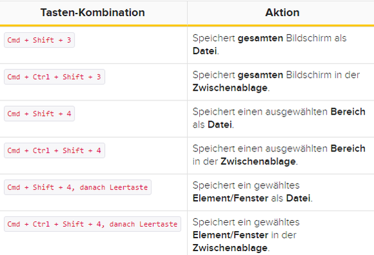This screenshot has height=255, width=374.
Task: Click 'ausgewählten Bereich als Datei' description
Action: (279, 118)
